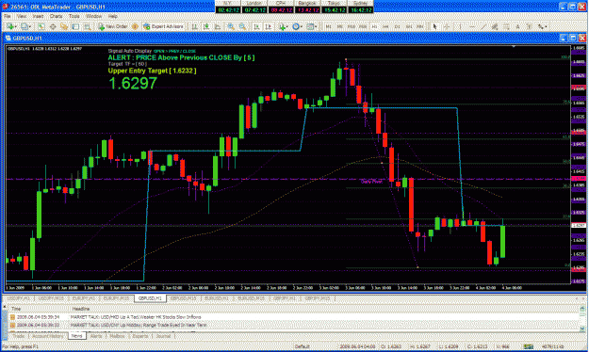Select the Equidistant Channel tool

pos(495,26)
